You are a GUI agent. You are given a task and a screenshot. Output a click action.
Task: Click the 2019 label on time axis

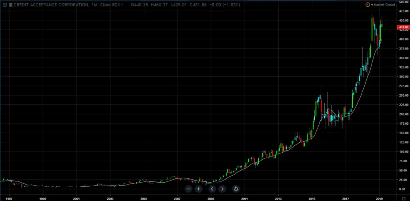tap(380, 198)
